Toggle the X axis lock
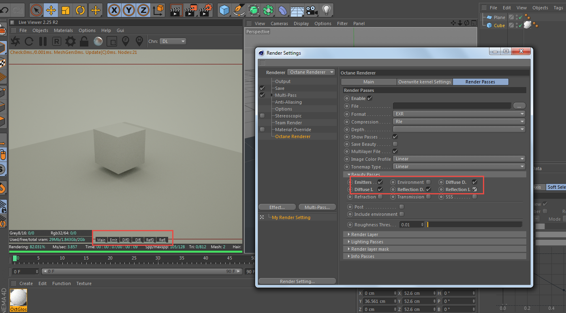The width and height of the screenshot is (566, 313). click(x=115, y=10)
